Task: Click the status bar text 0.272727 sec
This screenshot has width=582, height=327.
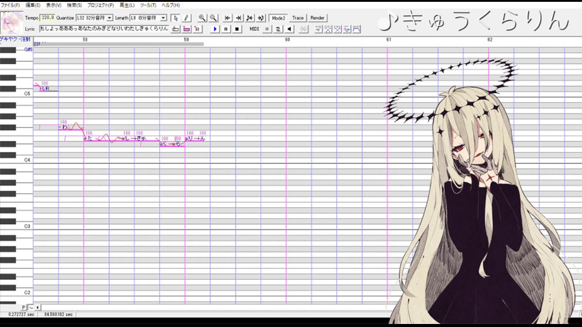Action: tap(21, 314)
